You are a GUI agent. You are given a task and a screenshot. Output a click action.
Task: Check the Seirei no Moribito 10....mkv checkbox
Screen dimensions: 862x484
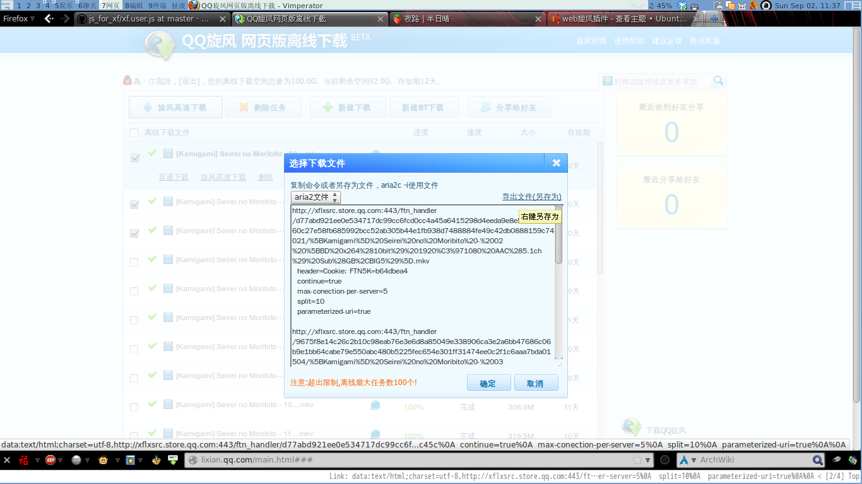point(134,407)
